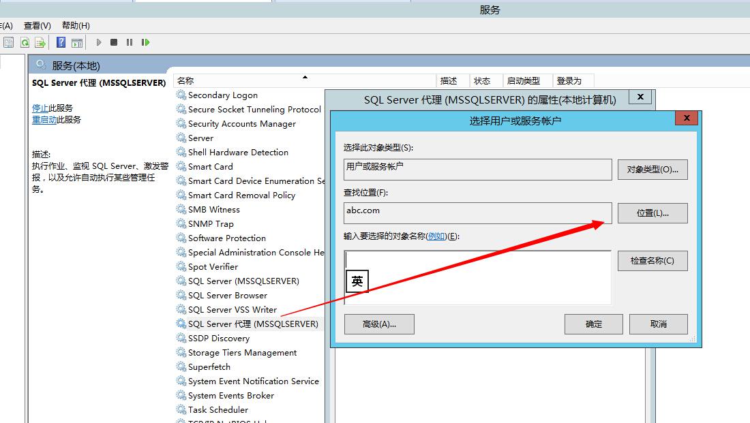
Task: Open the service properties toolbar icon
Action: [x=9, y=42]
